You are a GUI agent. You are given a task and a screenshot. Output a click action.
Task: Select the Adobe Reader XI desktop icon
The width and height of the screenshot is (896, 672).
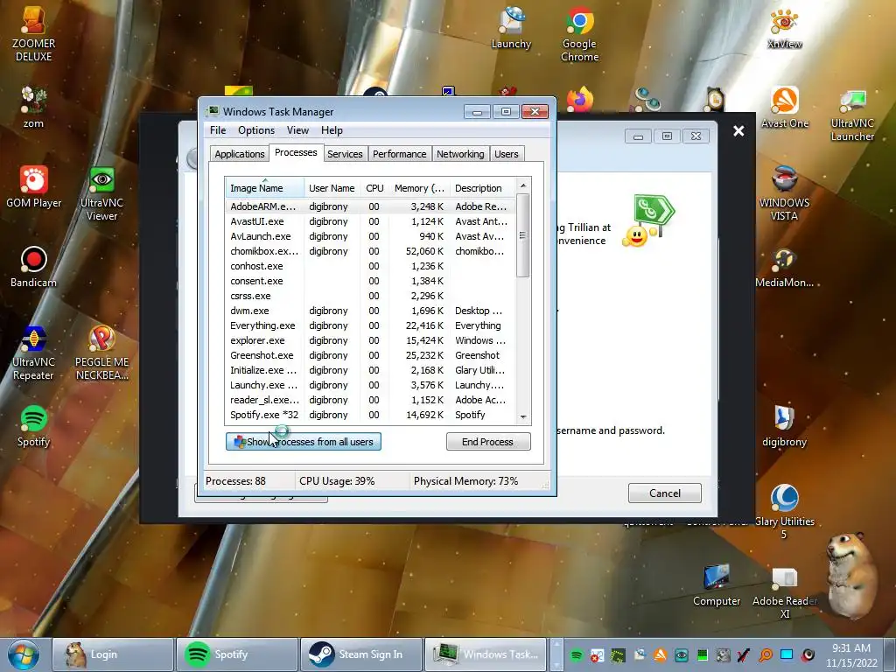(785, 592)
